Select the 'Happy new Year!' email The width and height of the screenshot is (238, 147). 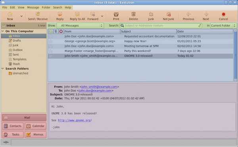point(140,41)
